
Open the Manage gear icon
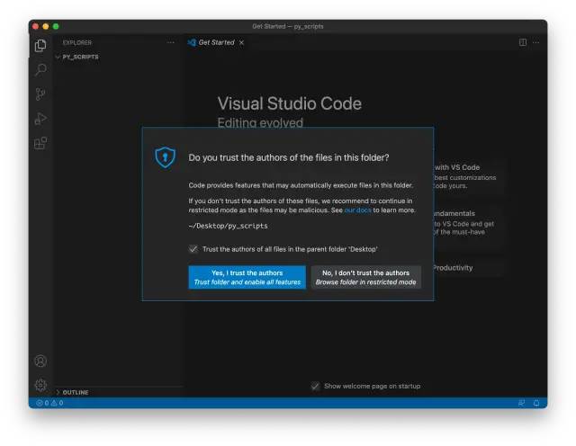[40, 385]
